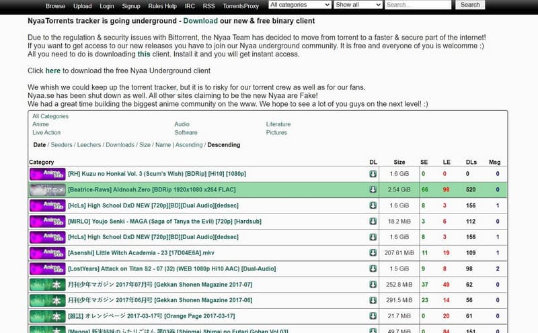Click category icon beside Kuzu no Honkai
Screen dimensions: 538x333
click(47, 174)
